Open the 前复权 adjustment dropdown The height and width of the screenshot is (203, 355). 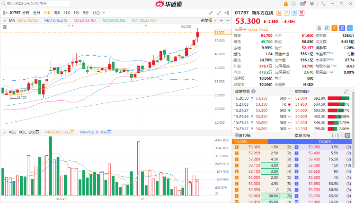207,20
